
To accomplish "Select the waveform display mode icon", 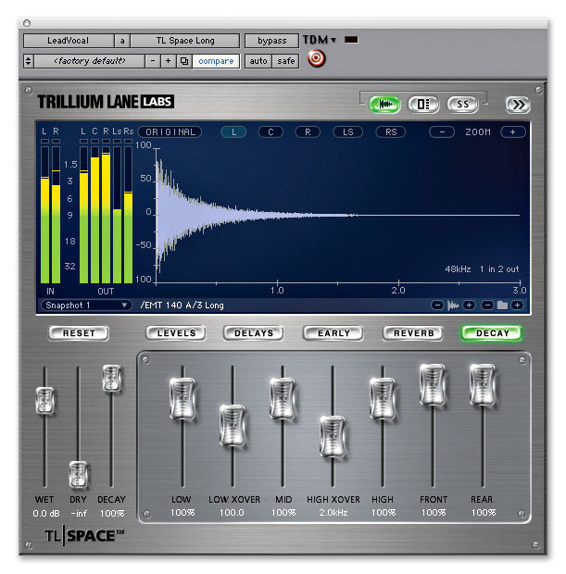I will point(384,104).
